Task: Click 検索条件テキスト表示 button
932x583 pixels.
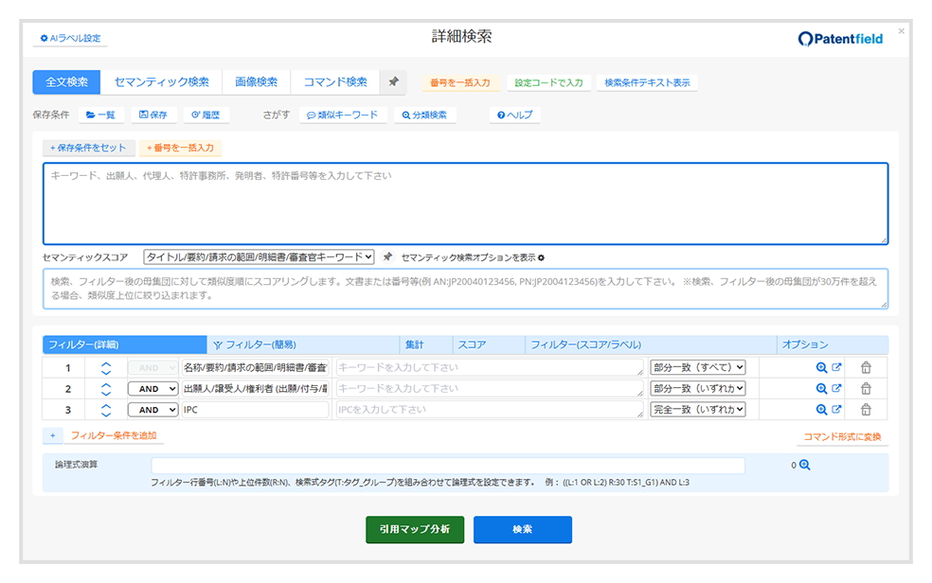Action: pyautogui.click(x=647, y=82)
